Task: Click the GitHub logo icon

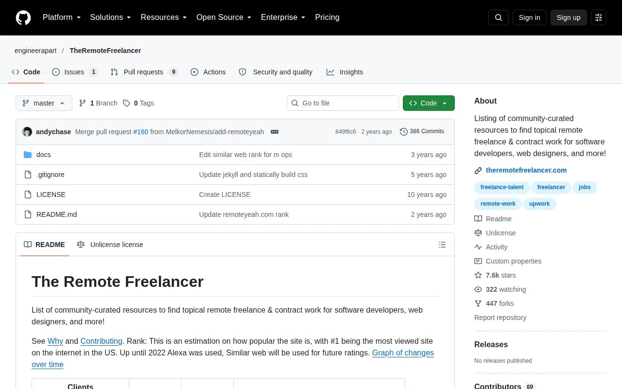Action: 23,18
